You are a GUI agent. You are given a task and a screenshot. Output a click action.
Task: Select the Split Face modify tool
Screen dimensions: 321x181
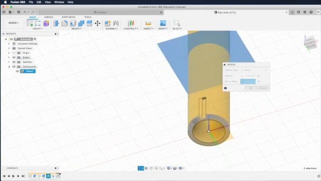tap(89, 23)
